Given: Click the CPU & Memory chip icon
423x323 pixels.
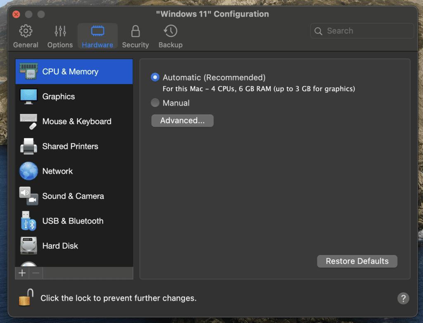Looking at the screenshot, I should click(x=29, y=71).
